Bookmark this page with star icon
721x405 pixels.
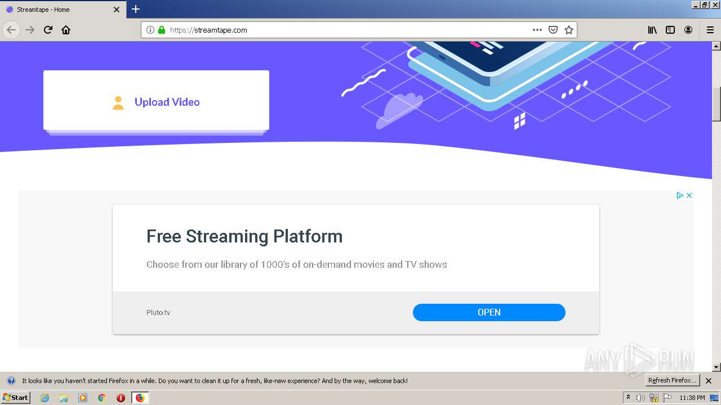(x=569, y=30)
